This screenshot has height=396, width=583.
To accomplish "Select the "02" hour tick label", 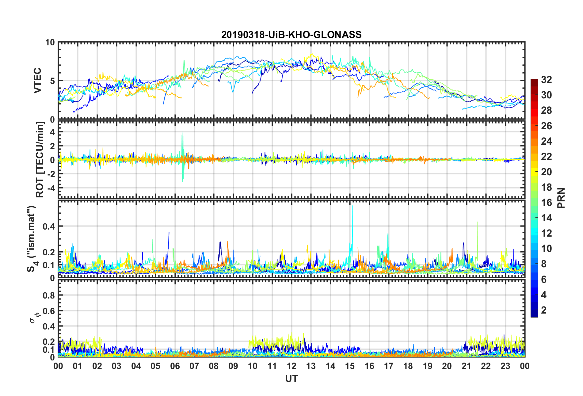I will (x=97, y=366).
